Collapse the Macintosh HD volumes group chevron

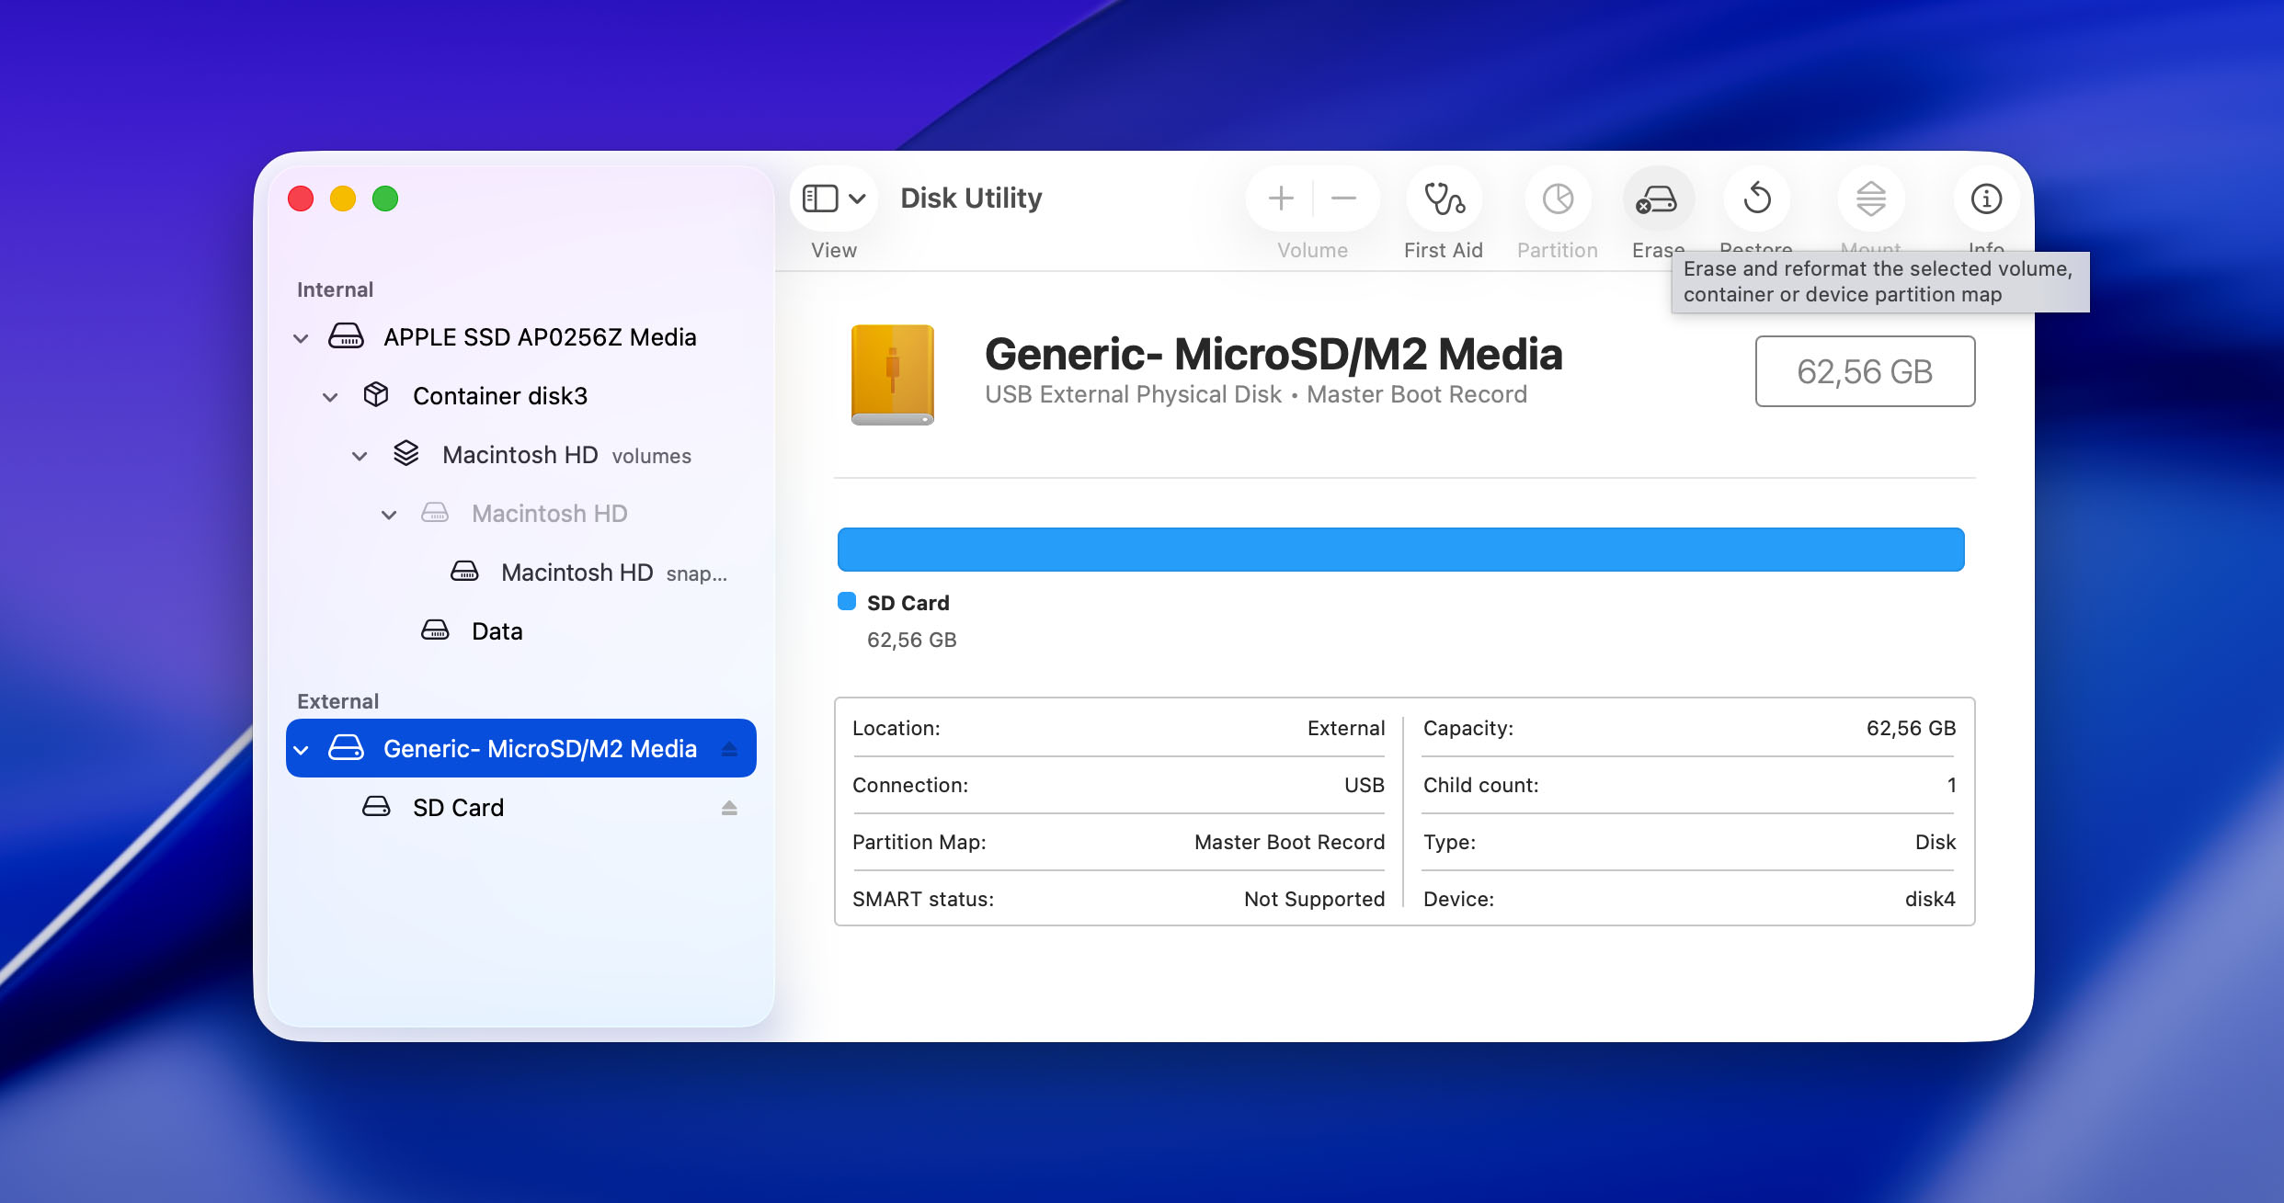(360, 456)
